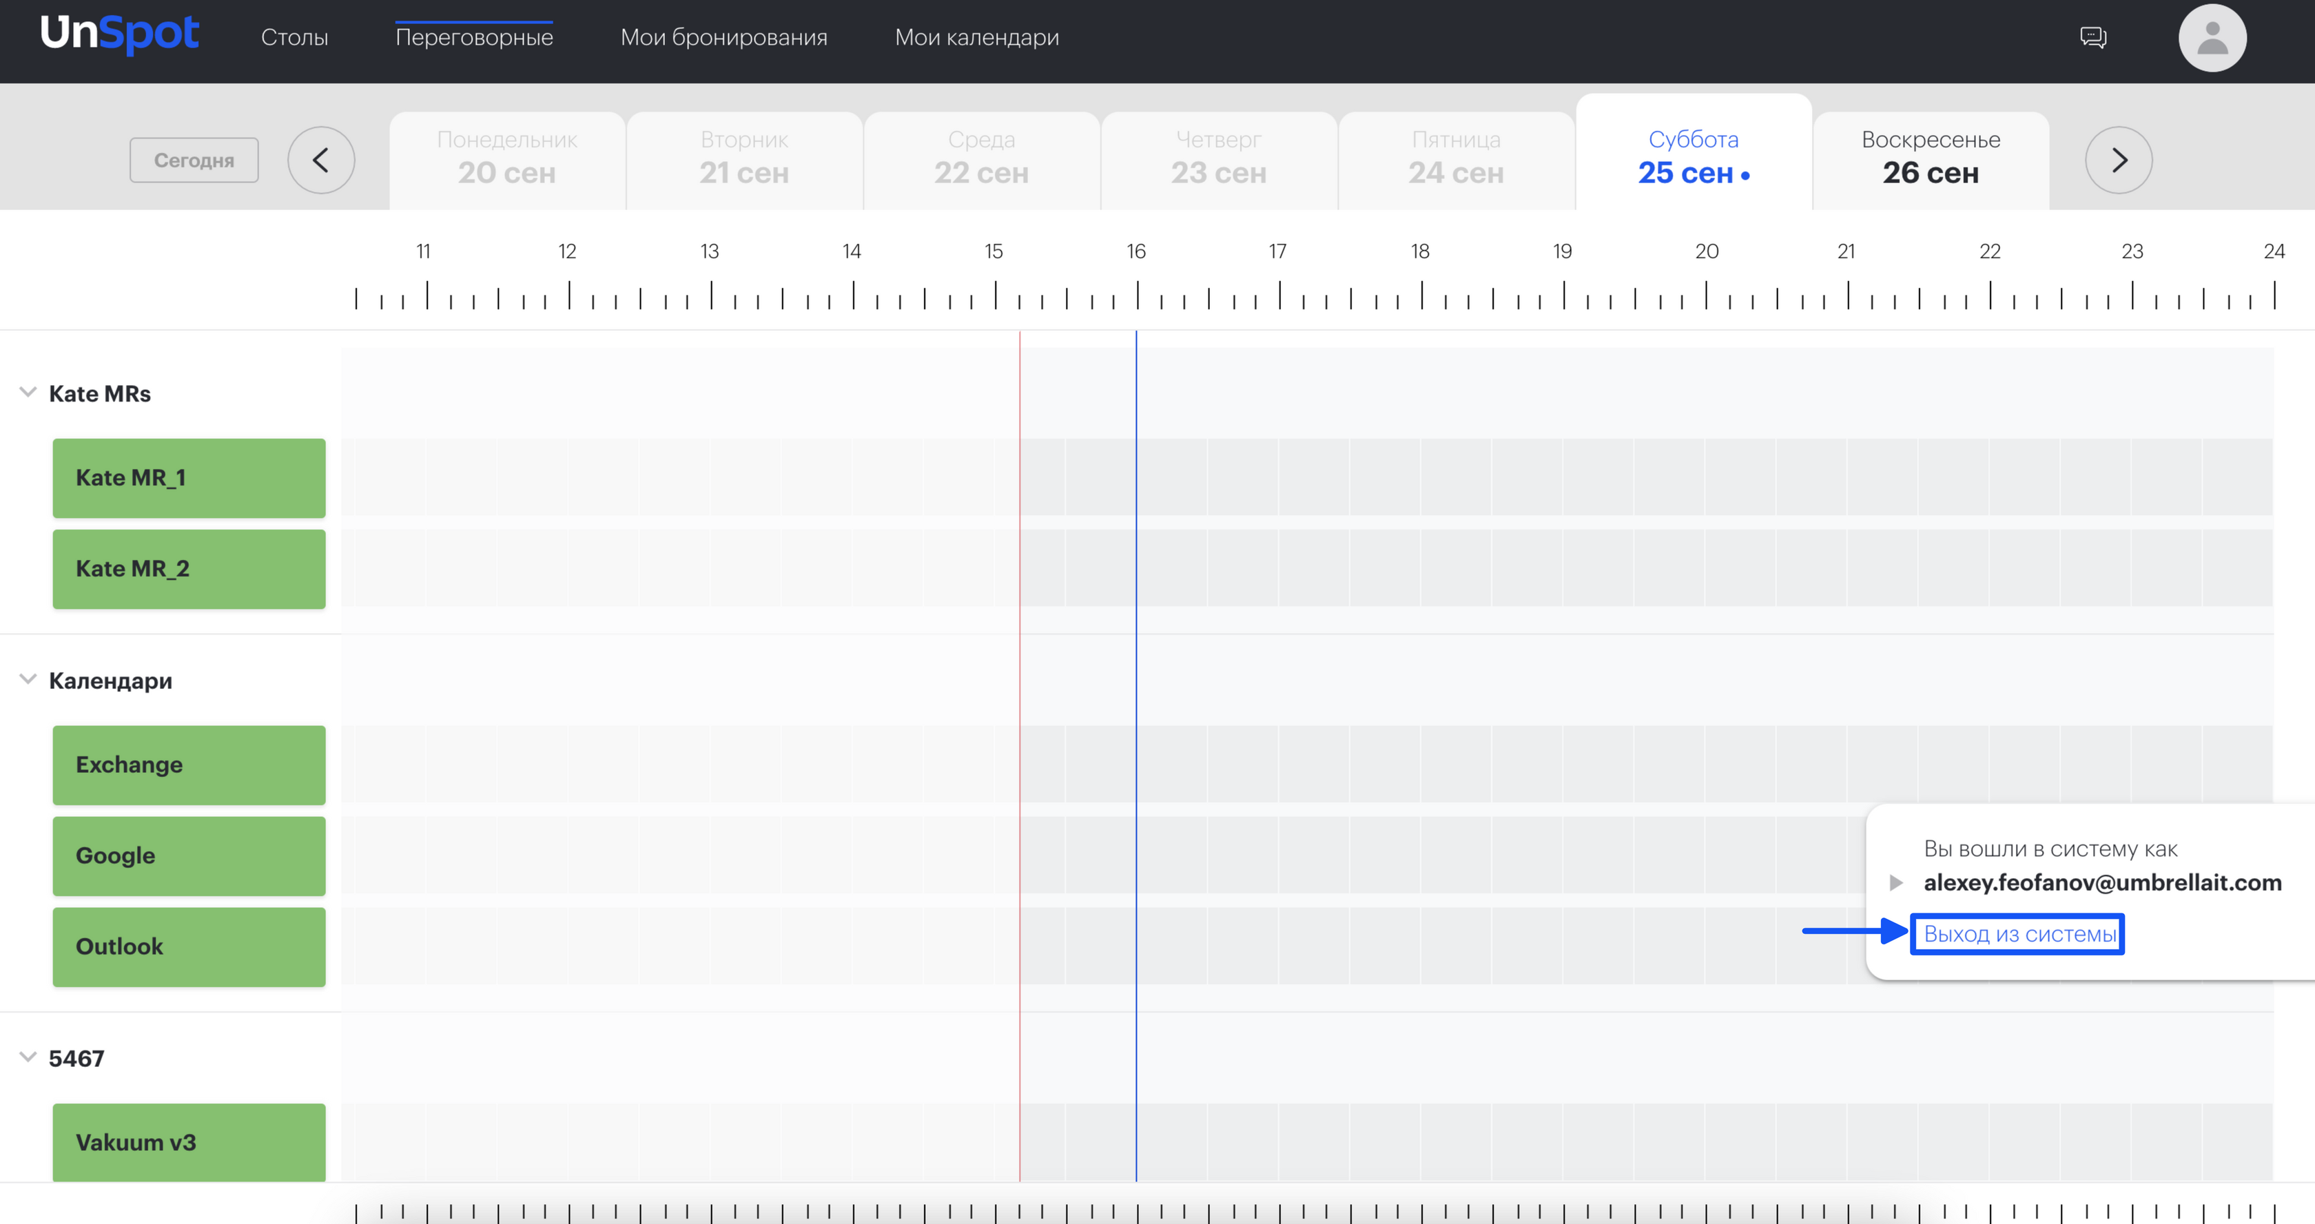2315x1224 pixels.
Task: Go to previous week arrow
Action: point(321,160)
